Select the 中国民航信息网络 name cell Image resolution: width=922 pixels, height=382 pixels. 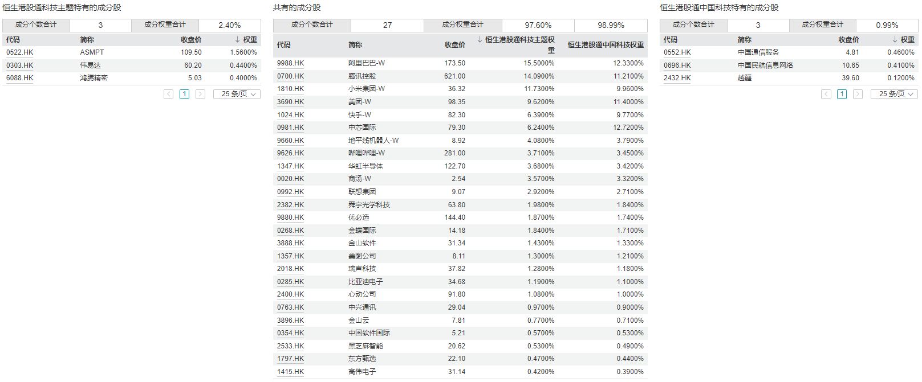[x=765, y=65]
